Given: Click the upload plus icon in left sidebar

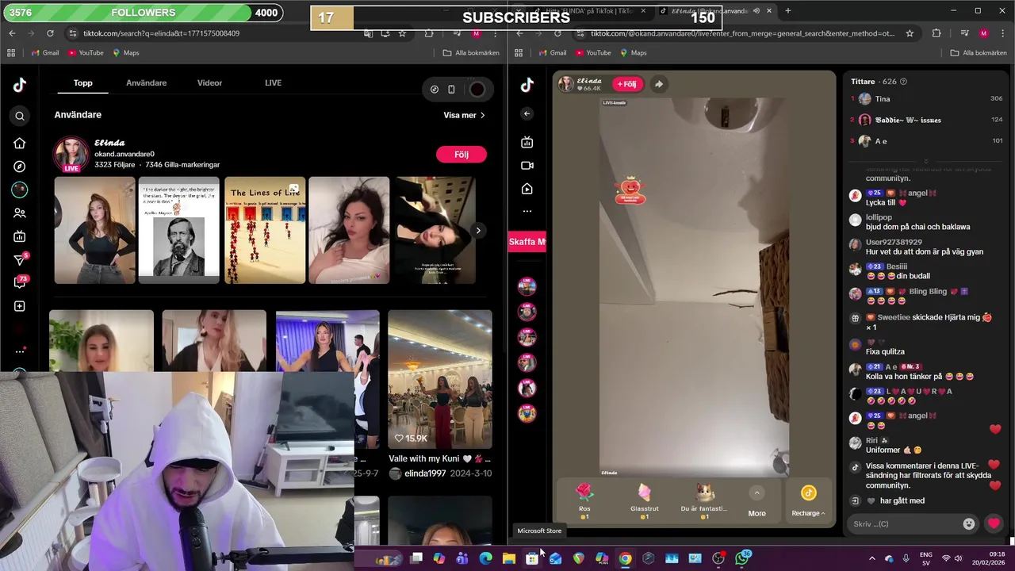Looking at the screenshot, I should click(20, 306).
